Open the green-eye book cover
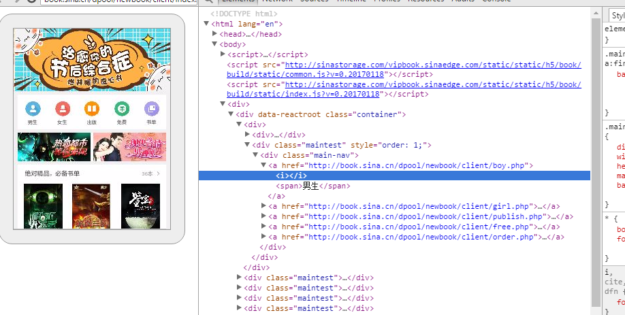The width and height of the screenshot is (625, 315). pos(43,206)
